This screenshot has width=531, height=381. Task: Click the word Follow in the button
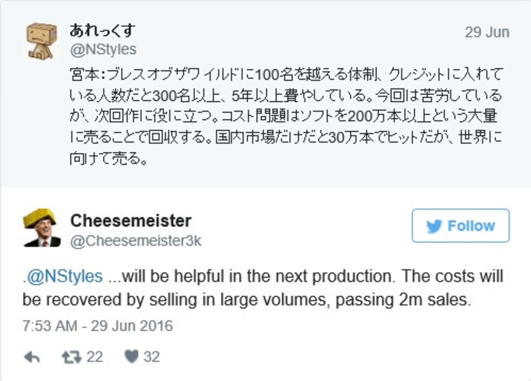[x=471, y=226]
